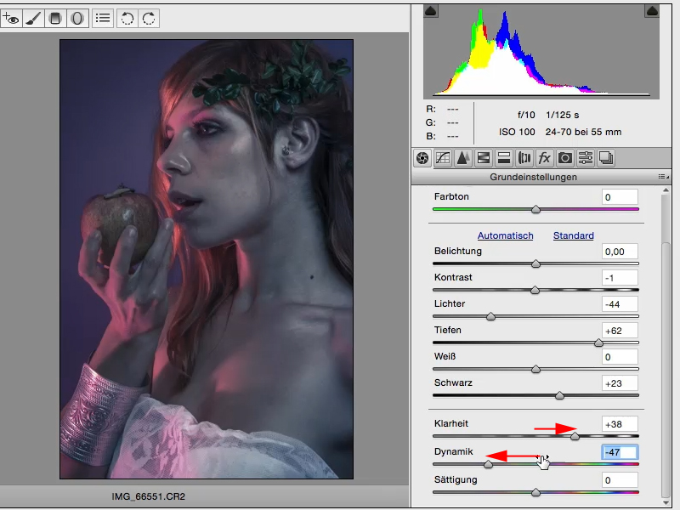The image size is (680, 510).
Task: Click the Sättigung slider handle
Action: pos(535,492)
